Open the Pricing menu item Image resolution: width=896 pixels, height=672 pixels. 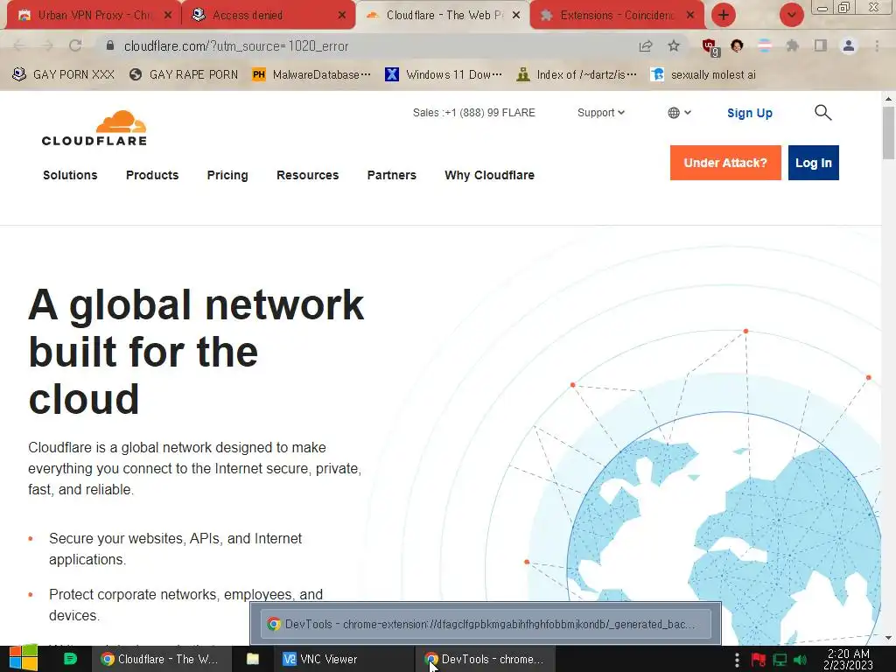227,175
